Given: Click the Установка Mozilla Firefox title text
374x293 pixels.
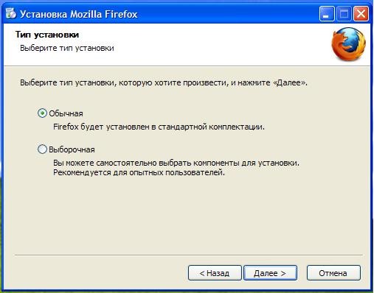Looking at the screenshot, I should coord(78,14).
